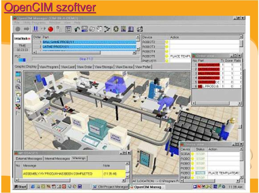Switch to the View Pallet tab

[143, 67]
